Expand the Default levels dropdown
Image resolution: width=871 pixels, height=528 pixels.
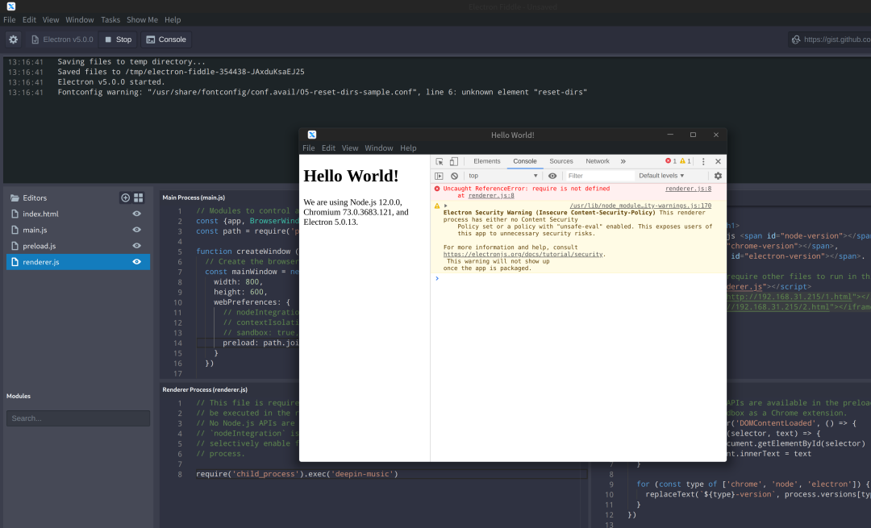[x=661, y=176]
